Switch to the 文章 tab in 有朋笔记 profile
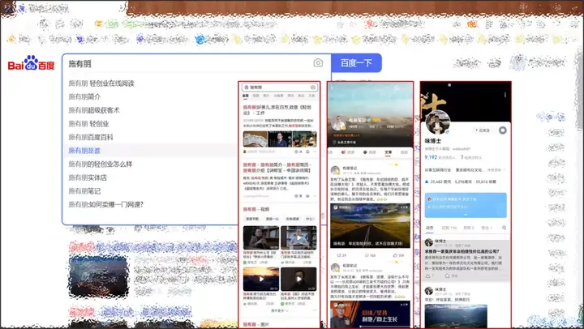This screenshot has width=584, height=329. [x=388, y=152]
